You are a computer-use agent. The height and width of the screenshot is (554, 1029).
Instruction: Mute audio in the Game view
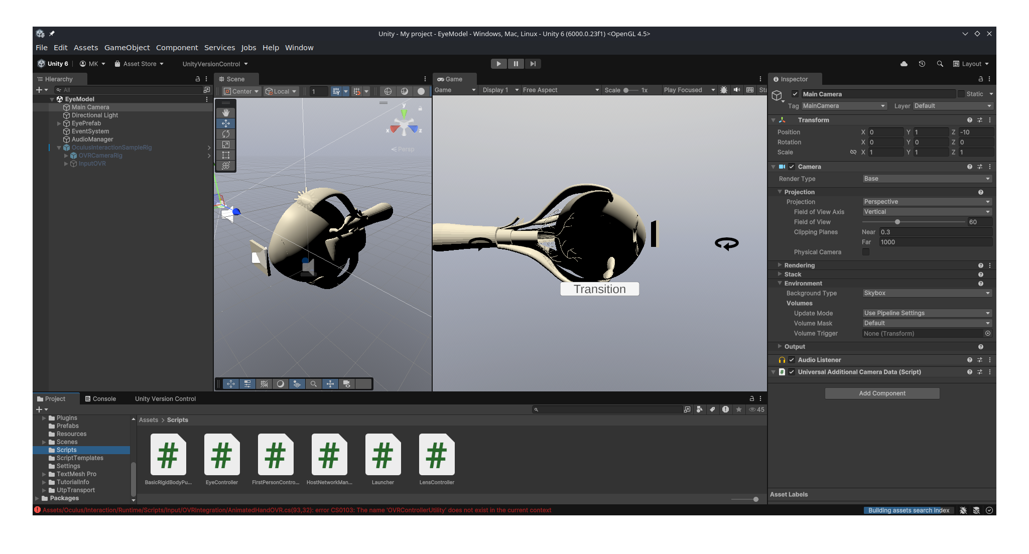point(737,90)
